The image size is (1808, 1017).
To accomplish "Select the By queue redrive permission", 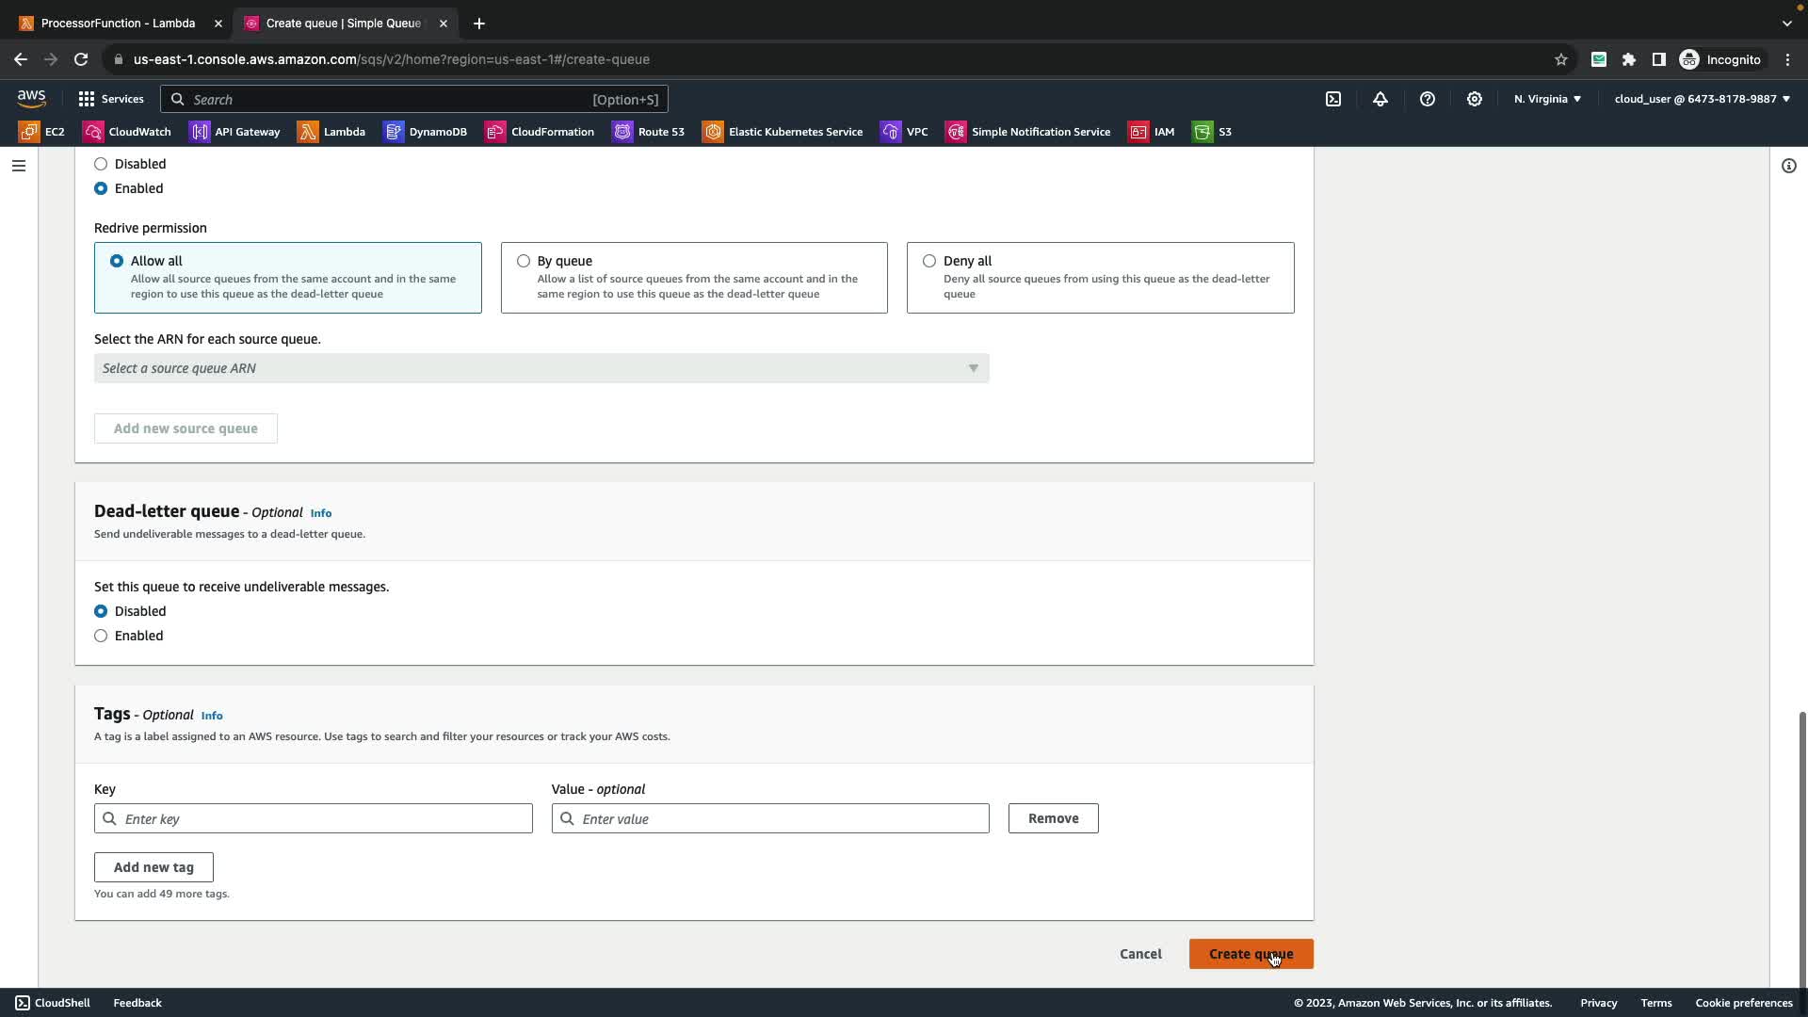I will [x=524, y=261].
